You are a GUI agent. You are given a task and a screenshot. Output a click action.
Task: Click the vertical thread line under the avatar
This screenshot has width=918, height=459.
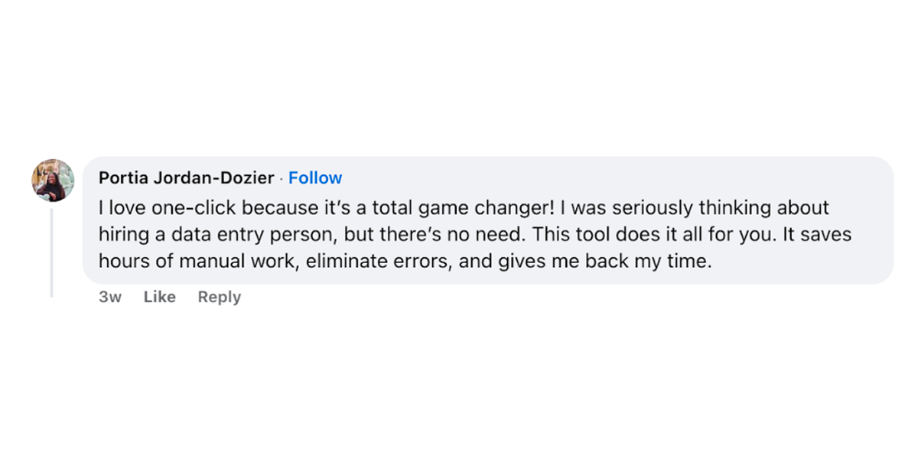[52, 252]
